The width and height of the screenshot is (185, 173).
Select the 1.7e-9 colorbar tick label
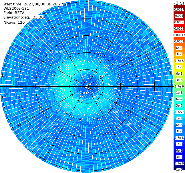click(179, 163)
